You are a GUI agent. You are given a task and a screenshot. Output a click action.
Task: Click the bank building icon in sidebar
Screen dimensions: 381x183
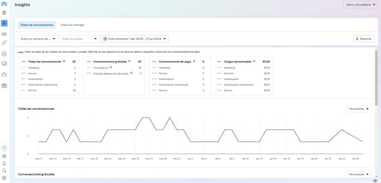coord(4,86)
